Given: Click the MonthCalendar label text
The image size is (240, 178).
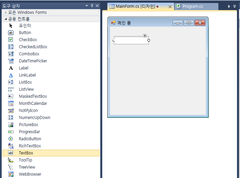Looking at the screenshot, I should [33, 103].
